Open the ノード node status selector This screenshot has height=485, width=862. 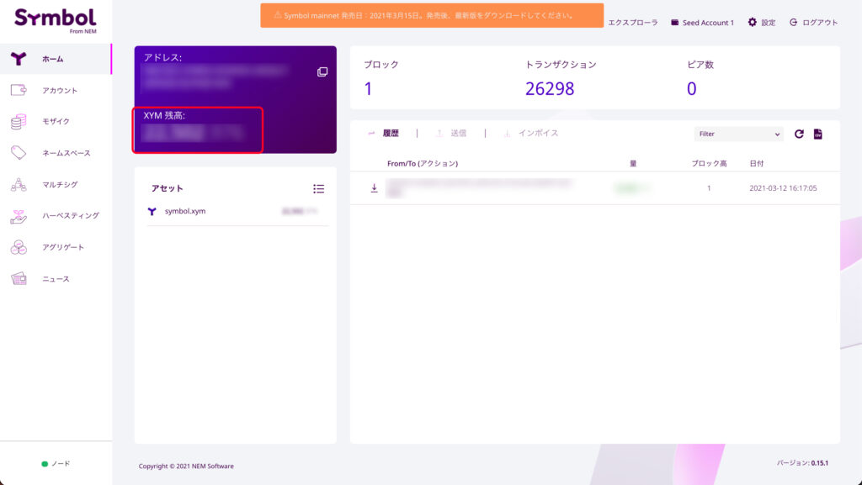point(56,463)
